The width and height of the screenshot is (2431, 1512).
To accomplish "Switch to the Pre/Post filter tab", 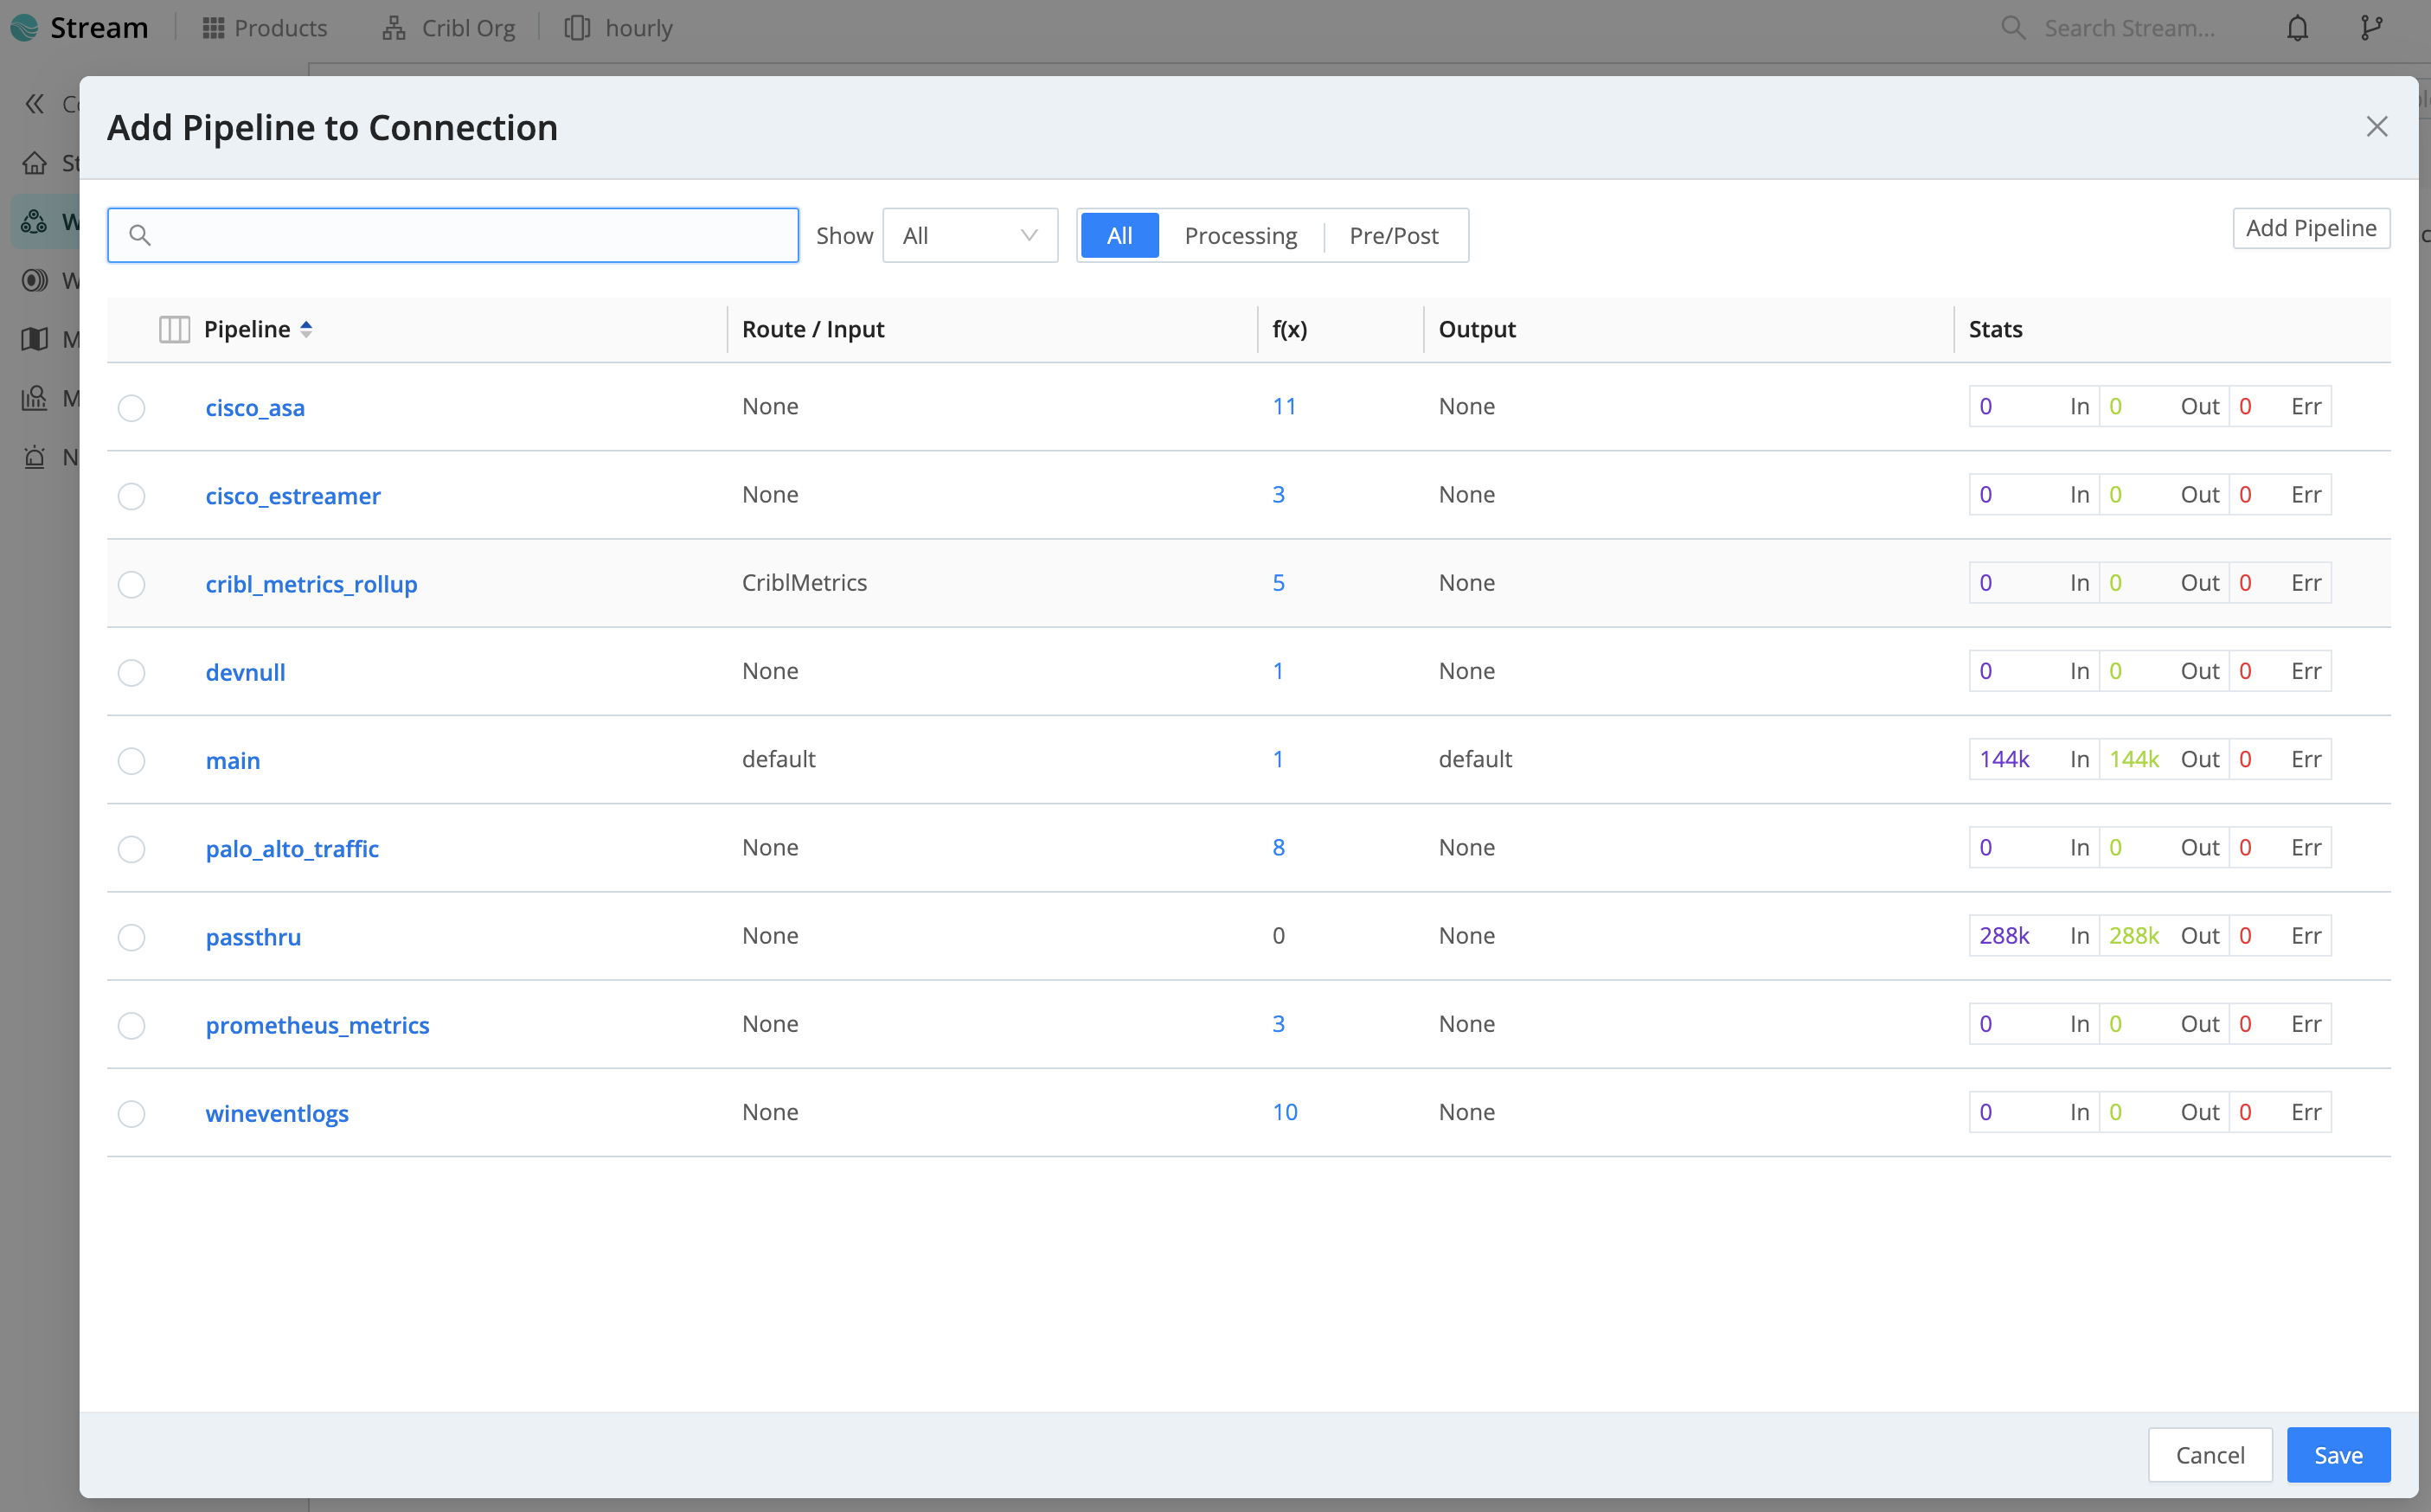I will [x=1392, y=235].
